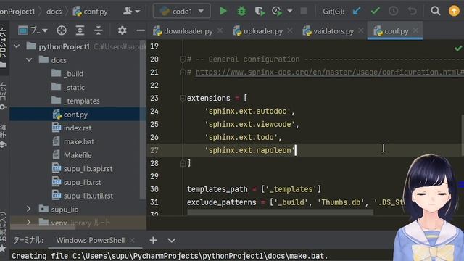Roll back changes with Git undo icon
464x261 pixels.
412,12
